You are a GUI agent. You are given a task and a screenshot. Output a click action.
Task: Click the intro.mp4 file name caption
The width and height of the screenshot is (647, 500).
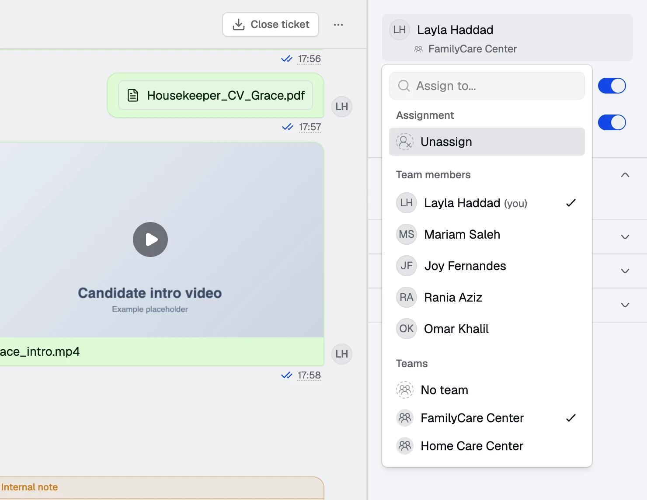[x=40, y=352]
